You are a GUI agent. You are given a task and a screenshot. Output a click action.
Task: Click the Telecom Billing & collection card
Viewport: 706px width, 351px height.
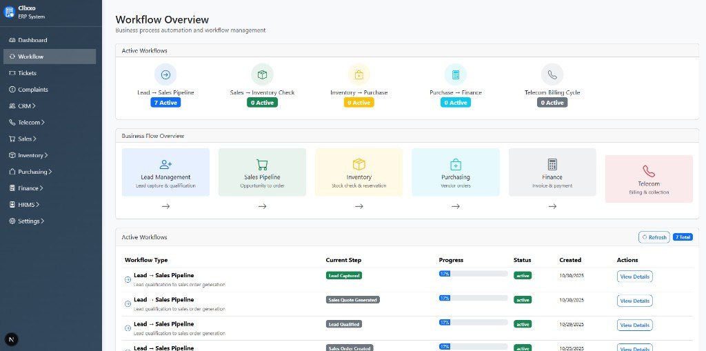tap(649, 179)
